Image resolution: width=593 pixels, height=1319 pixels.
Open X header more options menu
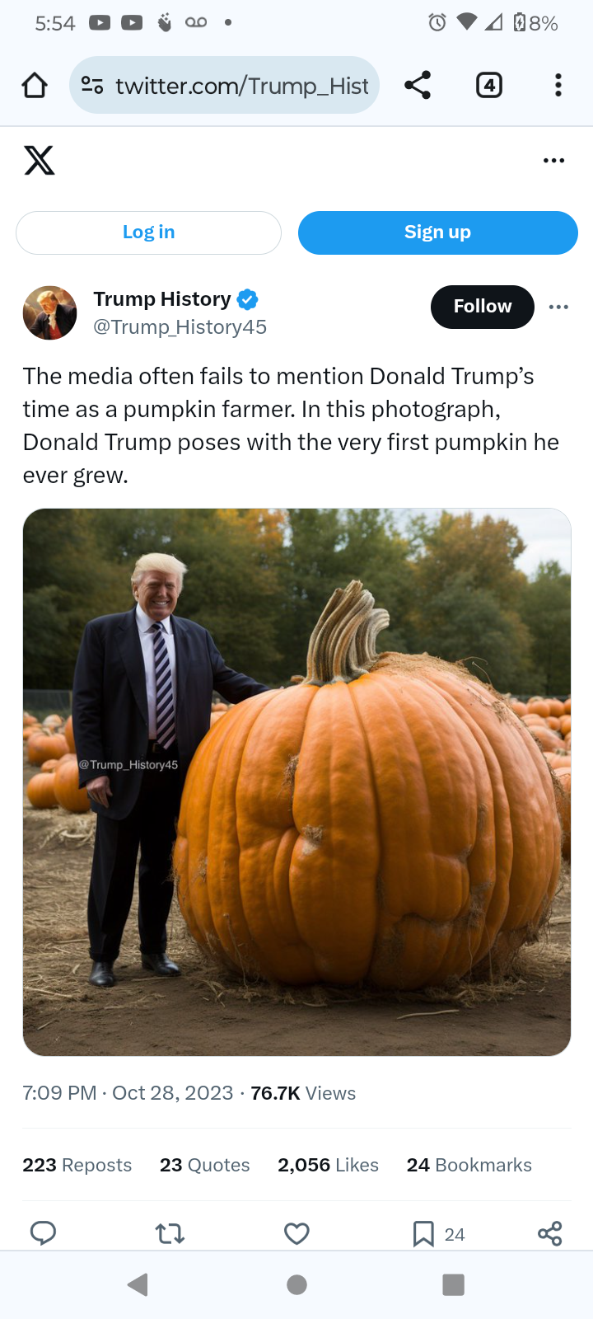click(x=554, y=160)
